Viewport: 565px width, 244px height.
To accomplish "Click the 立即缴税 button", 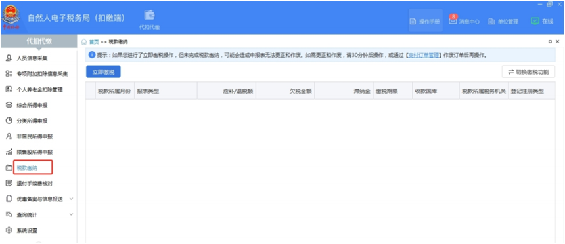I will pyautogui.click(x=103, y=71).
